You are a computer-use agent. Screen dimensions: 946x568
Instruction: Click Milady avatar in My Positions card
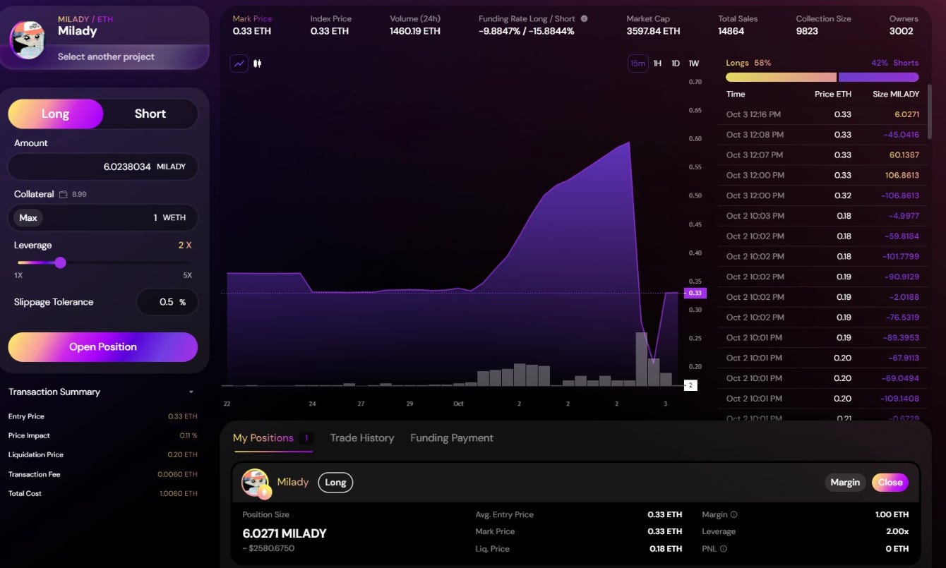[x=256, y=483]
